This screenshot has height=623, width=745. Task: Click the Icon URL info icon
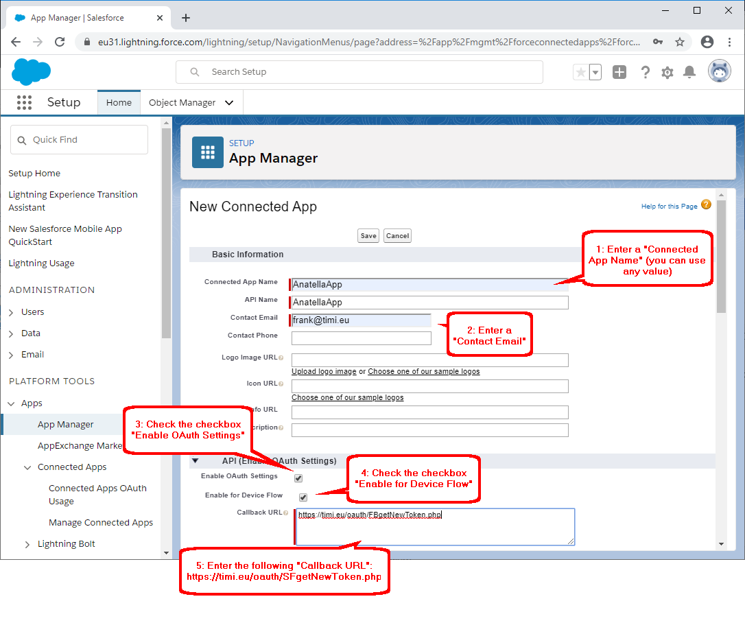click(281, 384)
